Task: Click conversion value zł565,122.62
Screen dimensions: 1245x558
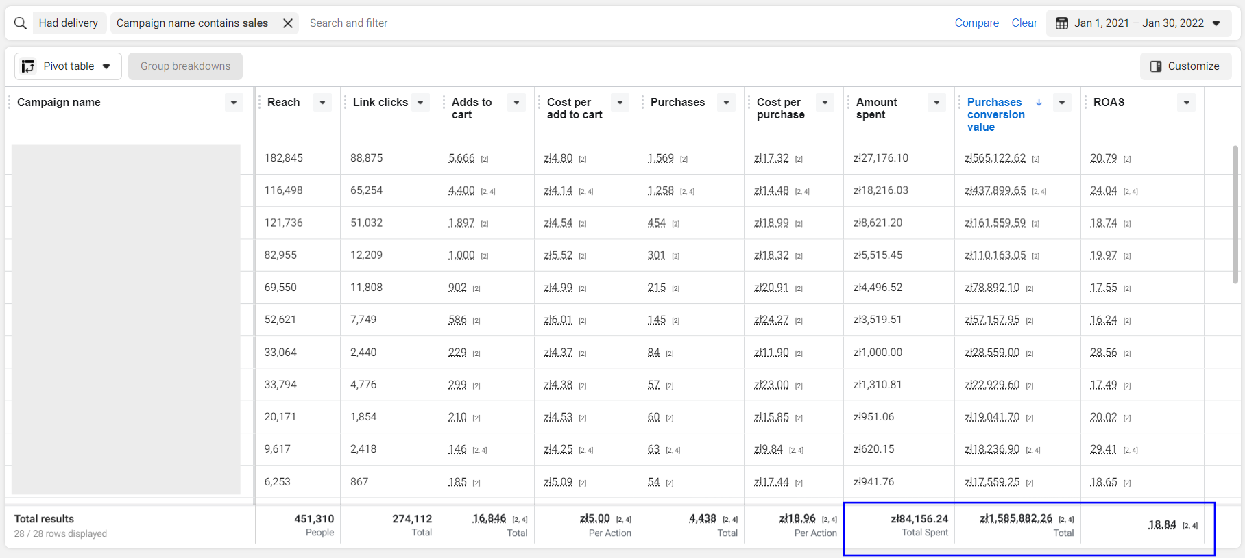Action: click(x=995, y=158)
